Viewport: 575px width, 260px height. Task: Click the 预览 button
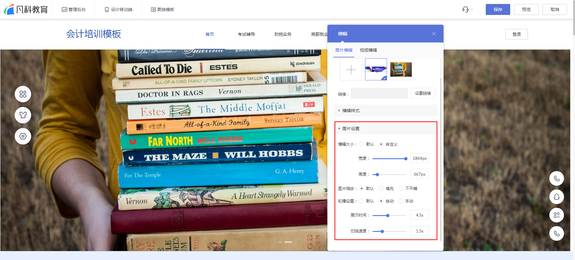point(526,9)
